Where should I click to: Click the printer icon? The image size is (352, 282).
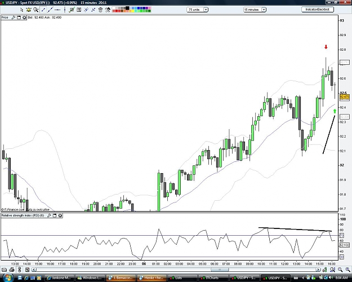[x=12, y=270]
